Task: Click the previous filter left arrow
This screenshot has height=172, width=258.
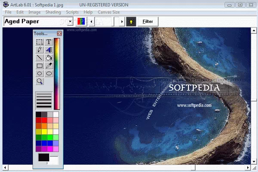Action: pyautogui.click(x=92, y=21)
